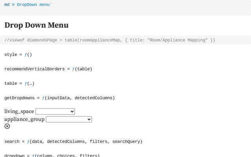This screenshot has height=157, width=251.
Task: Click the function symbol in the search cell
Action: (28, 141)
